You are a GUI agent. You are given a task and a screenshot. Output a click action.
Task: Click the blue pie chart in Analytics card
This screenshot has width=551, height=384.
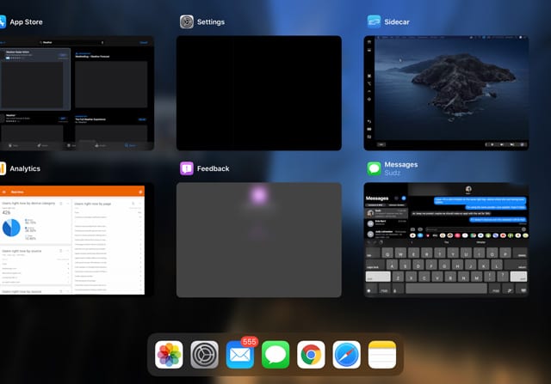click(11, 228)
